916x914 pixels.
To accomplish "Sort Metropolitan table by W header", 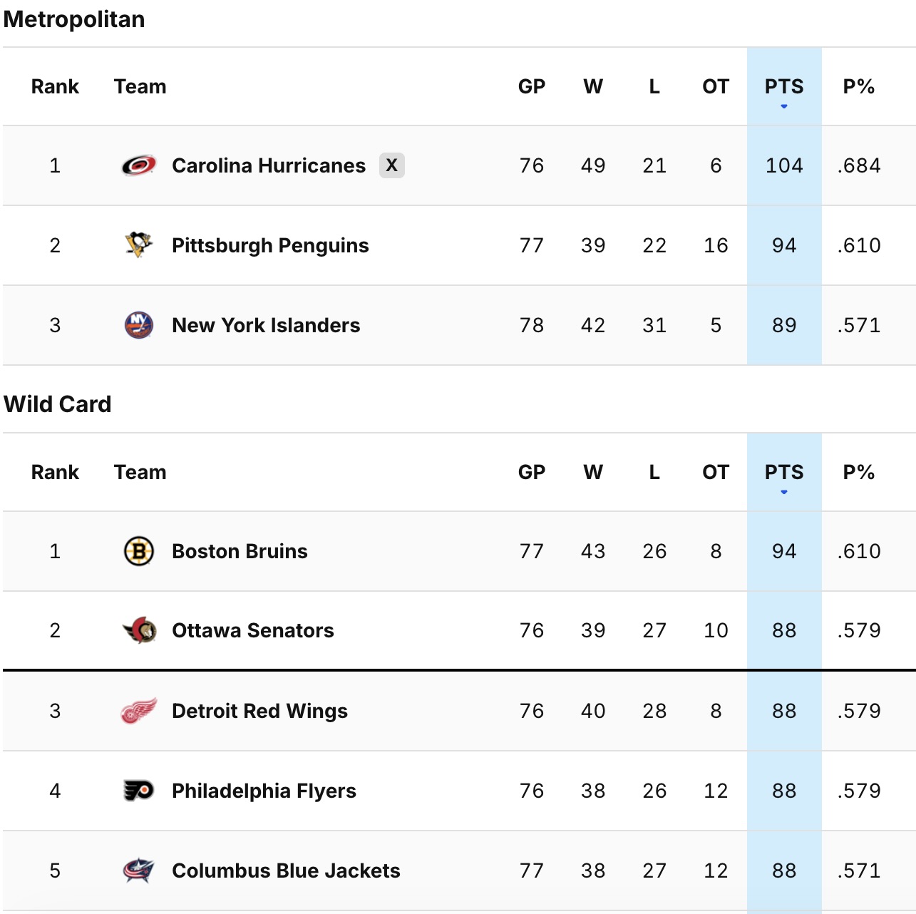I will [593, 87].
